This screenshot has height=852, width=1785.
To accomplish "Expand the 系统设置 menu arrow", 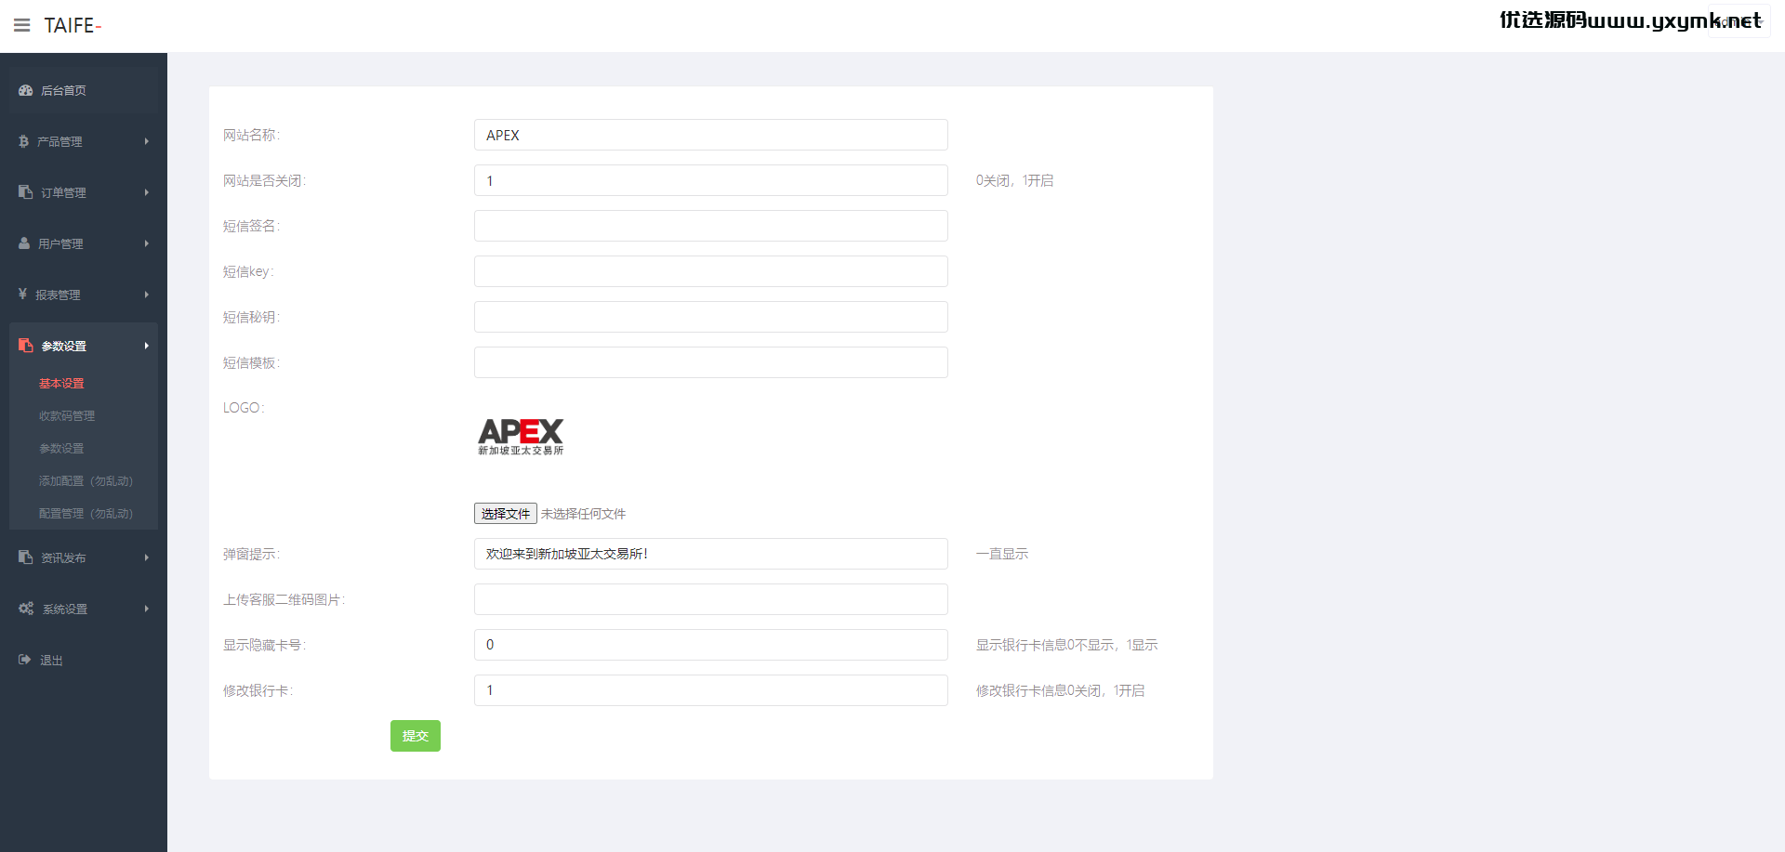I will point(147,609).
